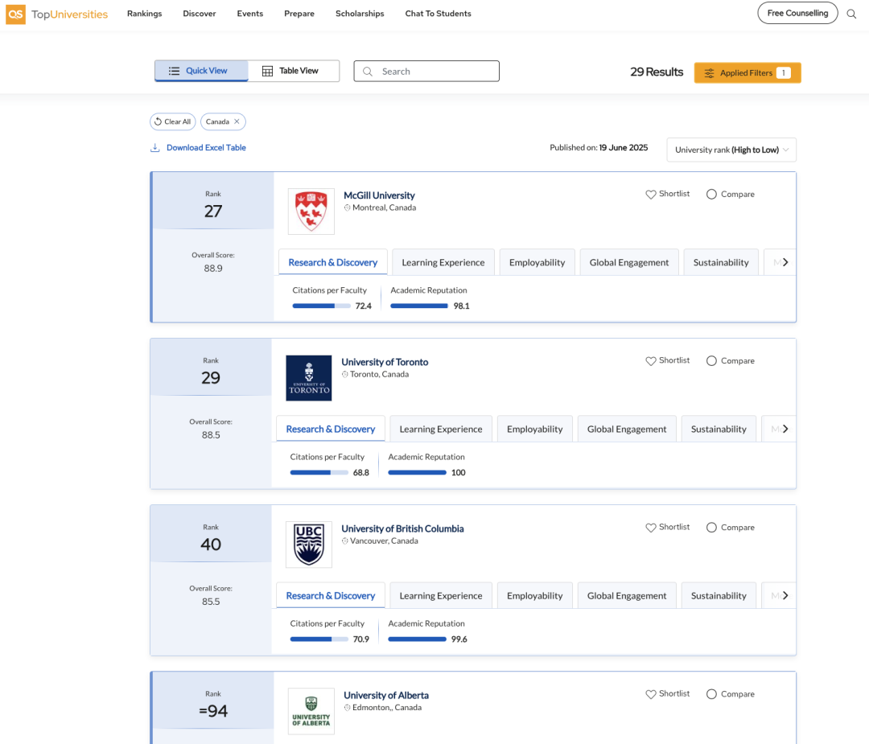Select Toronto Sustainability tab
Viewport: 869px width, 744px height.
click(x=719, y=429)
